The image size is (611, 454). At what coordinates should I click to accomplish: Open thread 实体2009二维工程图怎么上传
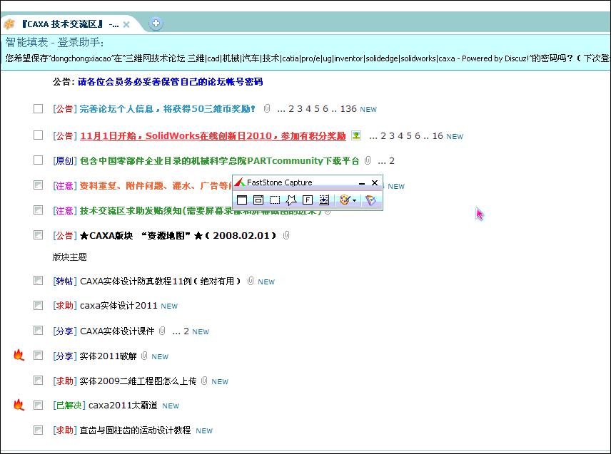[x=138, y=381]
